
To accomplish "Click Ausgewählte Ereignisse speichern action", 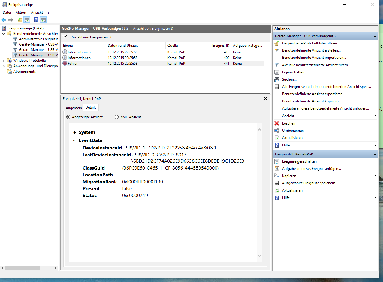I will tap(310, 183).
